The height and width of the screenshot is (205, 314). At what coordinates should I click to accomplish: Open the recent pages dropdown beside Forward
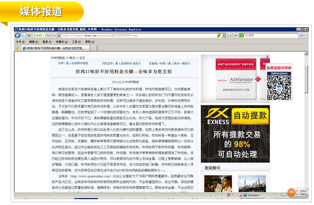tap(29, 36)
